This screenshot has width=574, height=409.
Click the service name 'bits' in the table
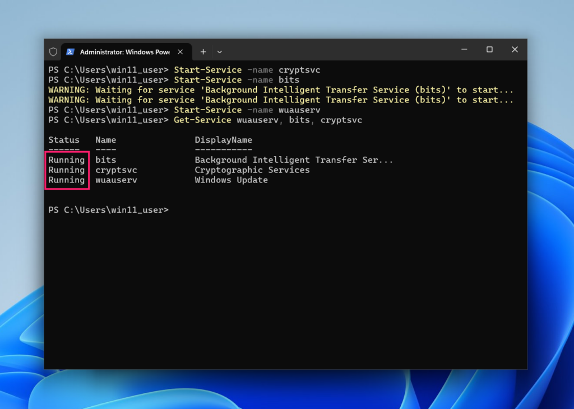[x=106, y=160]
